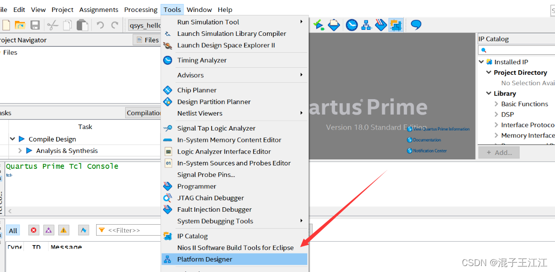The height and width of the screenshot is (272, 555).
Task: Click the Paste clipboard toolbar icon
Action: 82,25
